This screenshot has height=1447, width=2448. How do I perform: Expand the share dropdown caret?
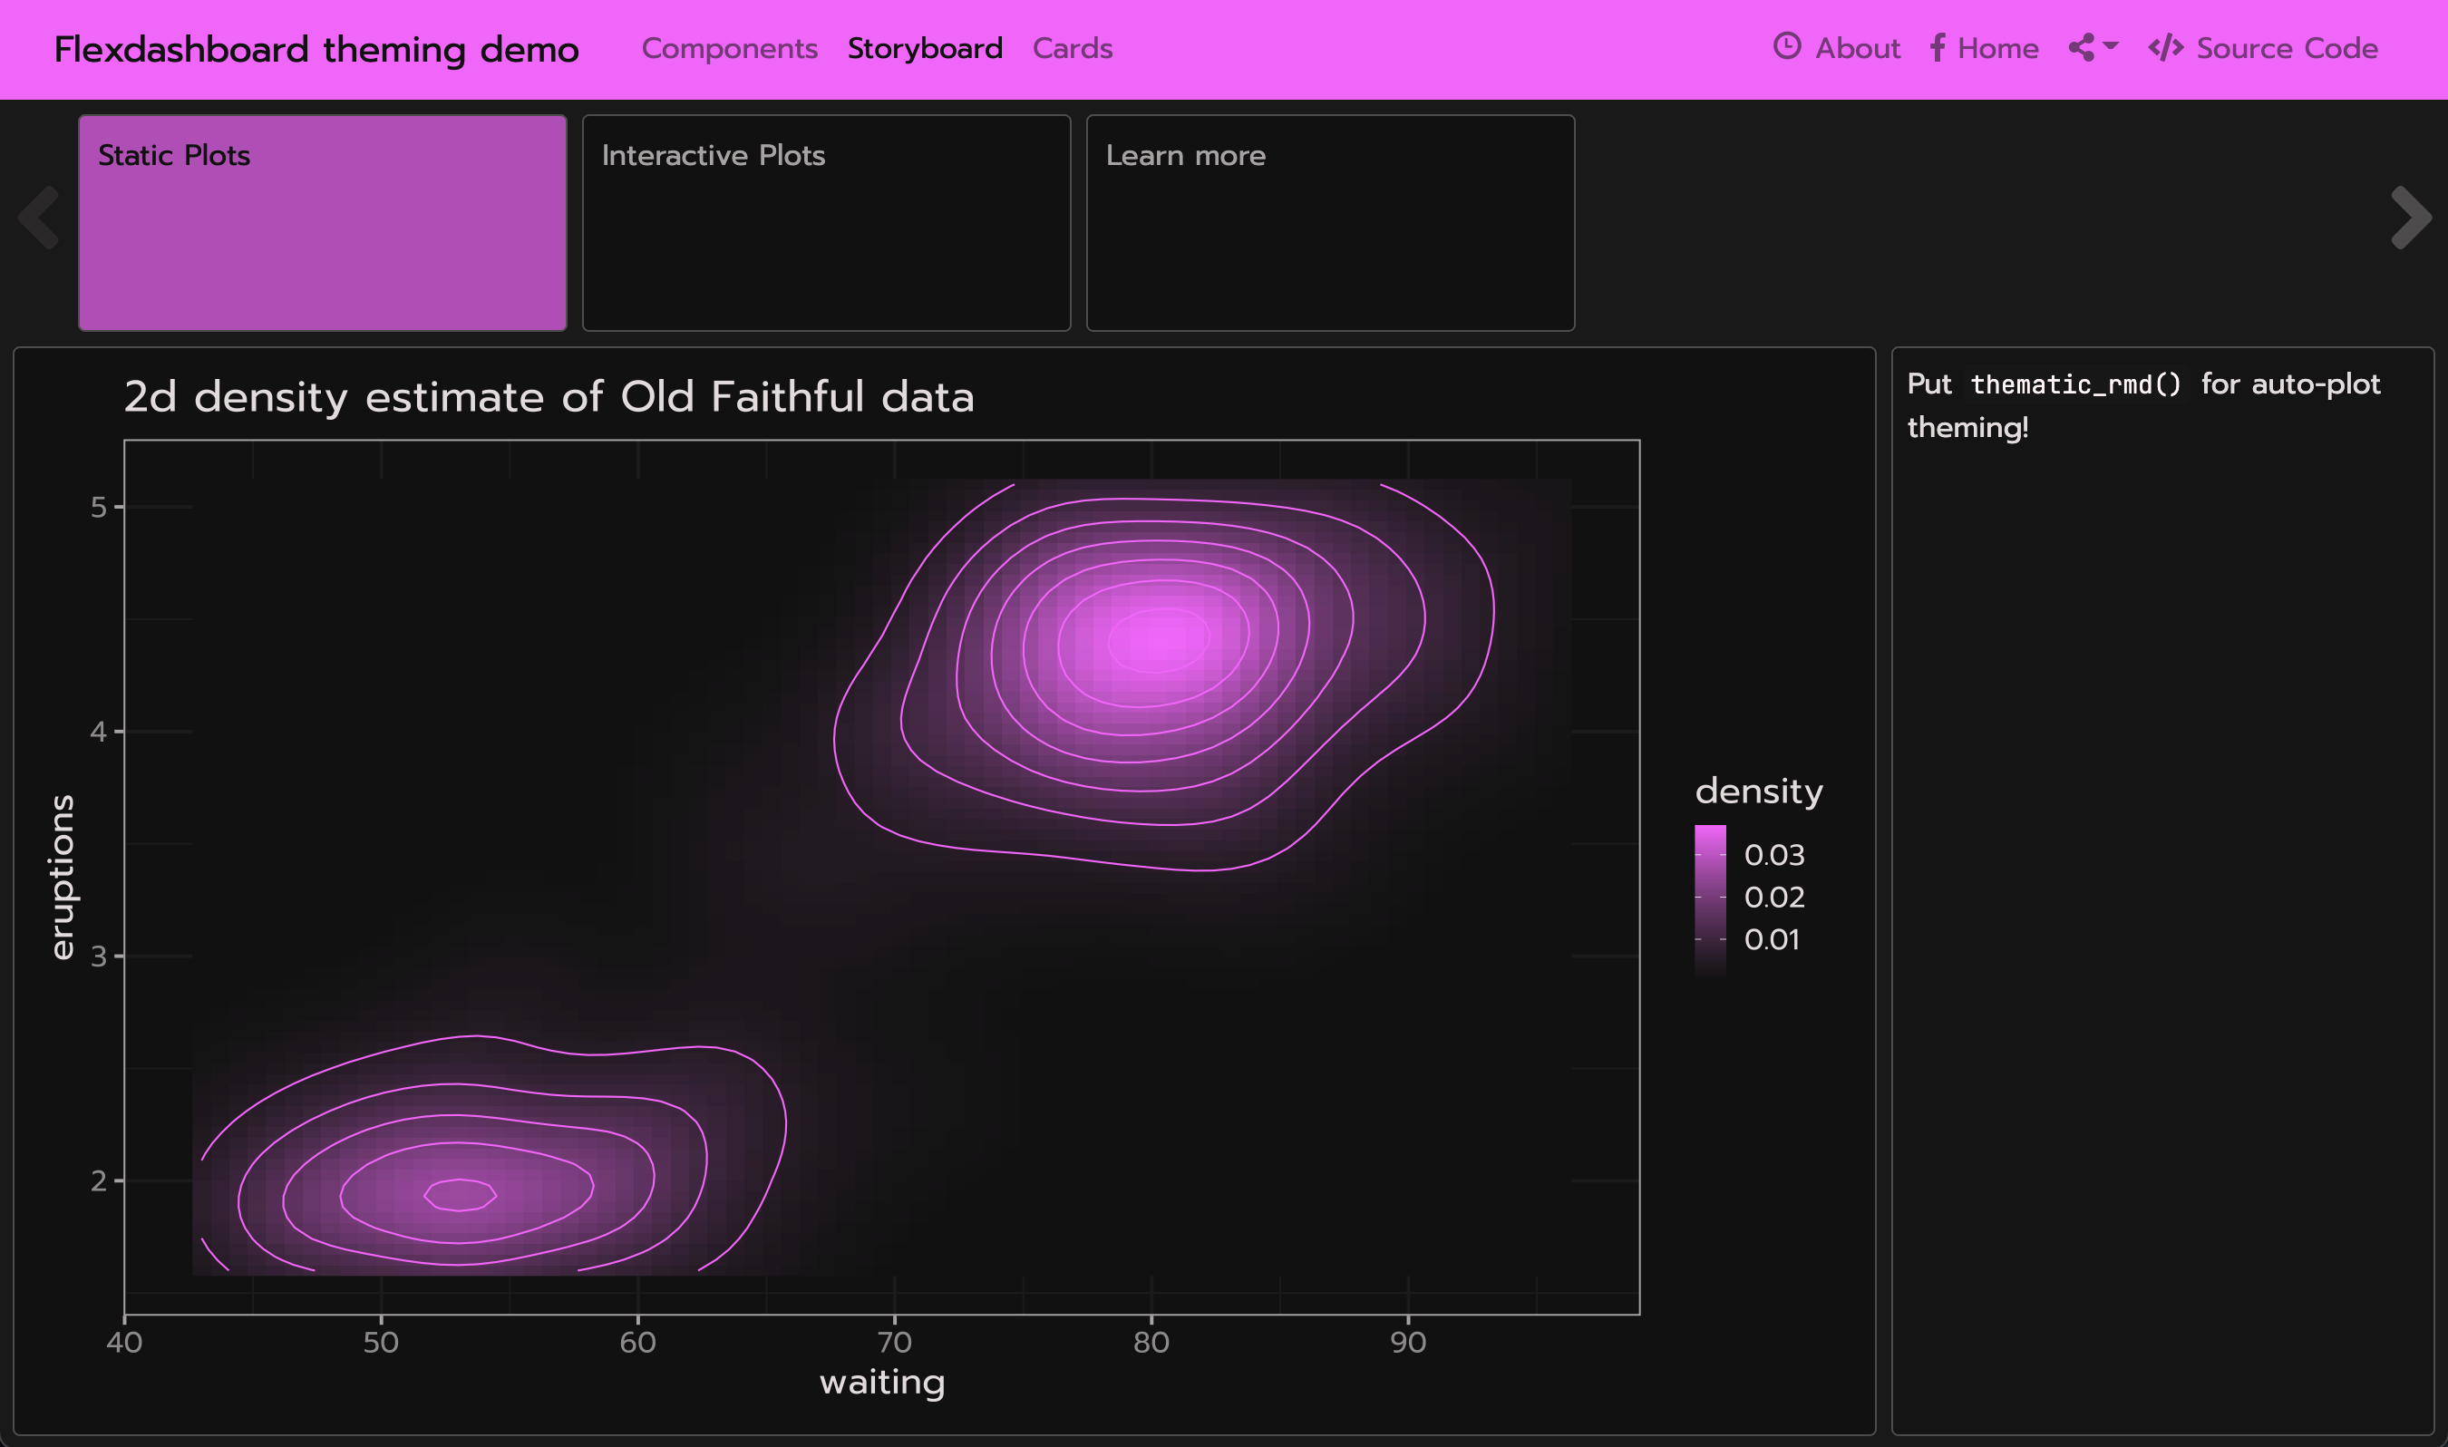tap(2111, 46)
